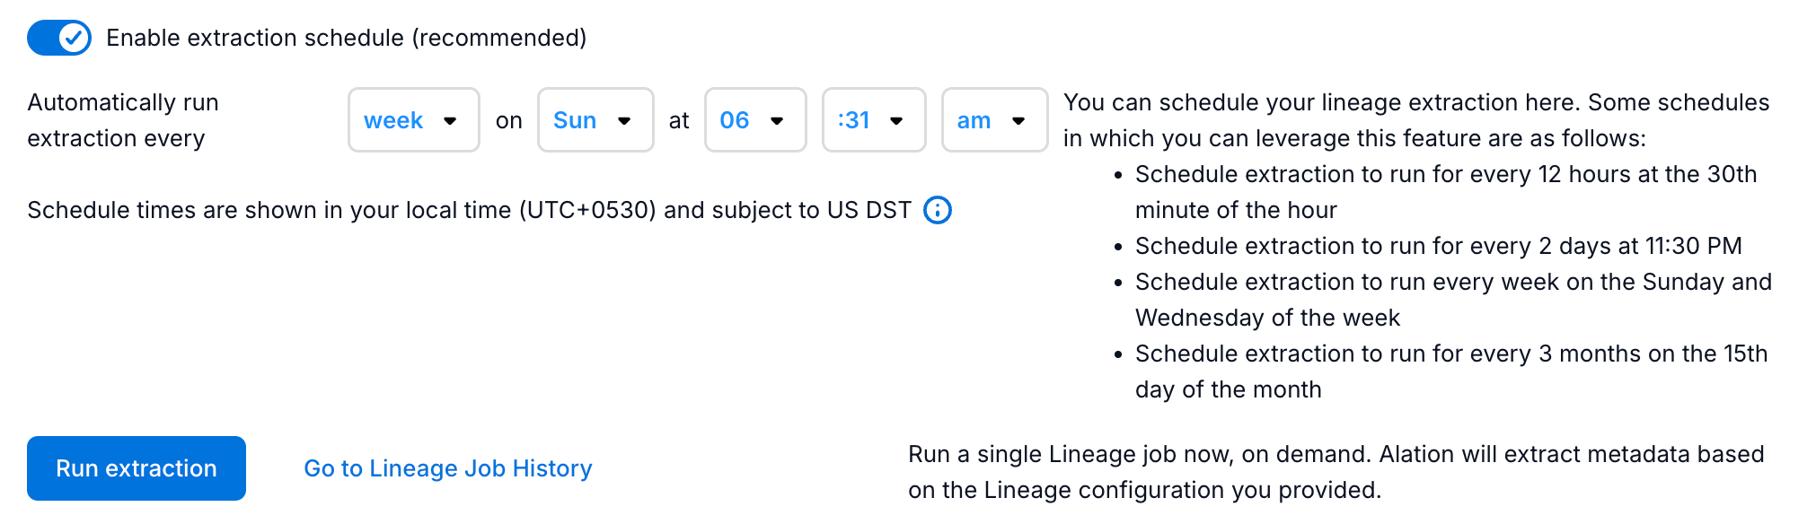This screenshot has height=524, width=1816.
Task: Click the caret arrow next to week
Action: click(451, 121)
